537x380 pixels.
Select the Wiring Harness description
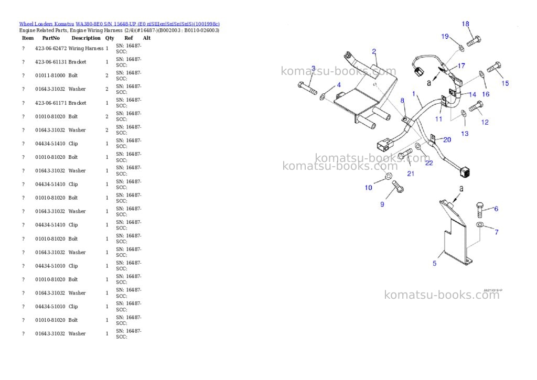coord(86,49)
